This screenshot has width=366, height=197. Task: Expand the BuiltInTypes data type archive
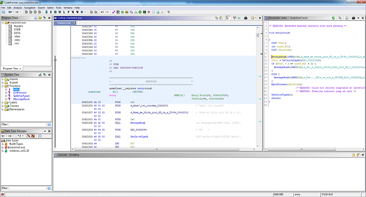coord(3,144)
